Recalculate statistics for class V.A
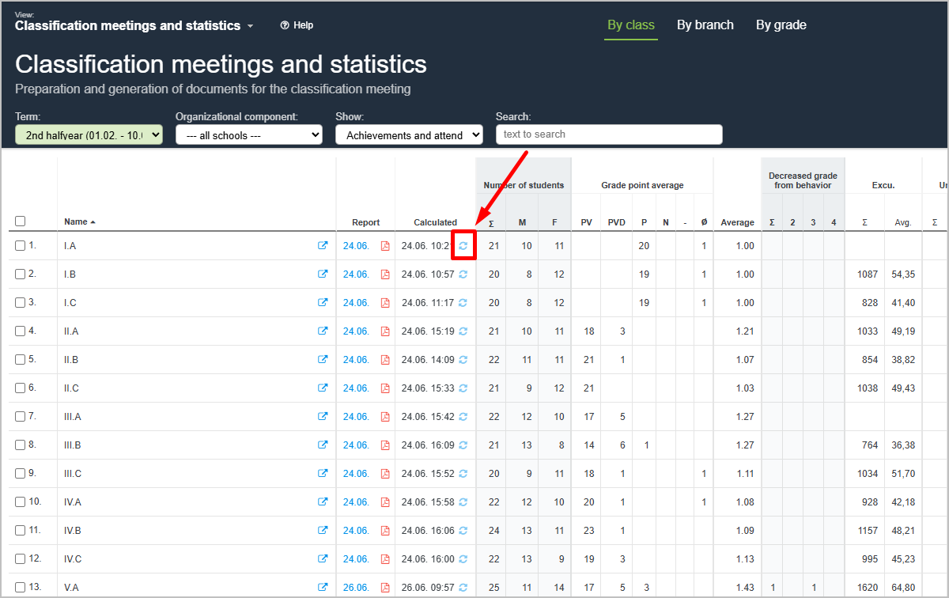This screenshot has width=949, height=598. coord(463,588)
